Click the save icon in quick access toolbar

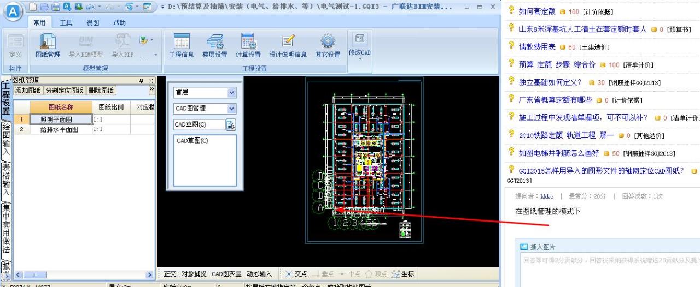56,7
